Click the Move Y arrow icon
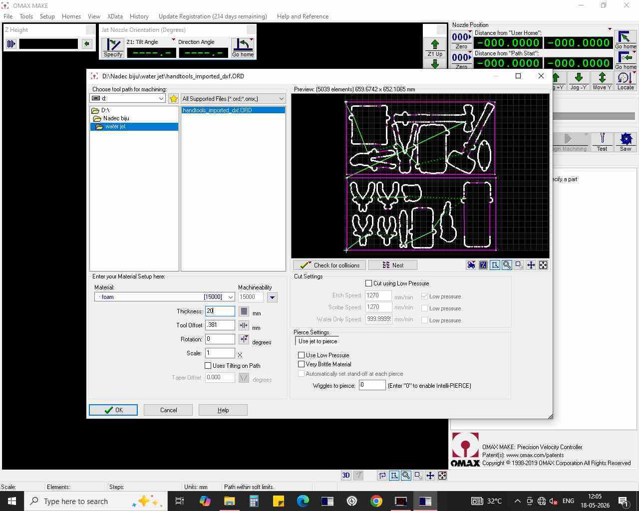Image resolution: width=639 pixels, height=511 pixels. (x=602, y=81)
